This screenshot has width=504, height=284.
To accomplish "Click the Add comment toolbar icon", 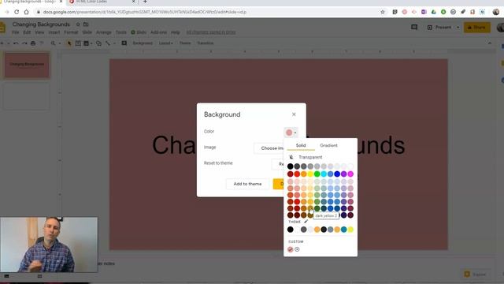I will (x=124, y=43).
